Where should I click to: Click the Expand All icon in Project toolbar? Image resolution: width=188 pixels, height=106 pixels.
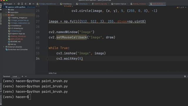coord(22,4)
